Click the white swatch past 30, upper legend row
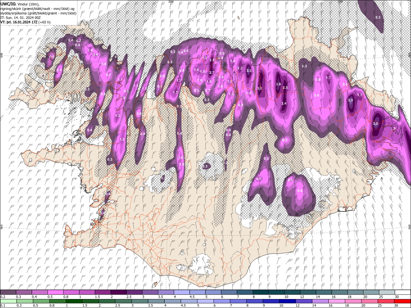 (402, 292)
